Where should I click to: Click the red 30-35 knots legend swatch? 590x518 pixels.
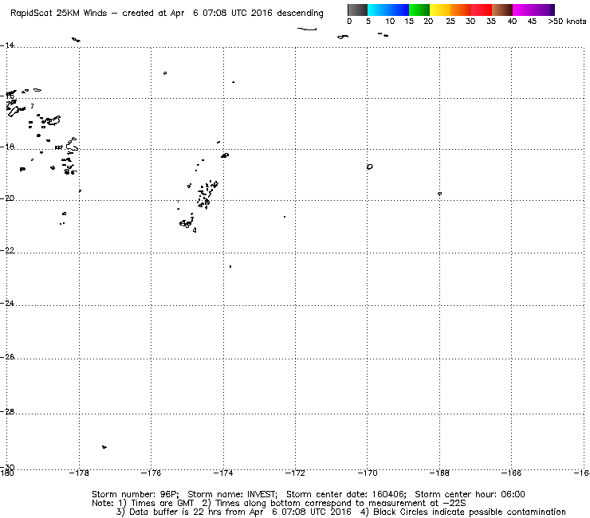point(482,10)
